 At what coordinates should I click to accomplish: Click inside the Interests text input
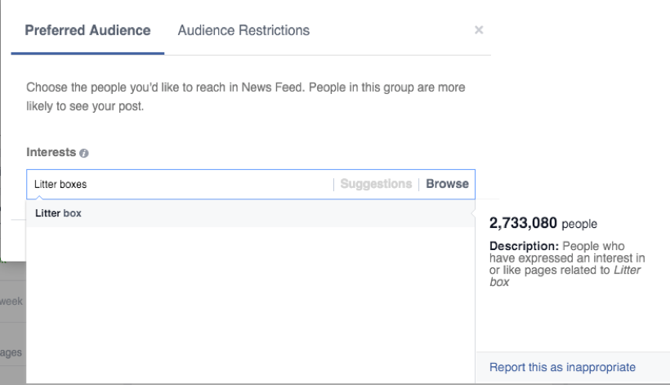pos(180,184)
